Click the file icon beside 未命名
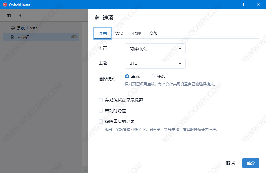 13,37
